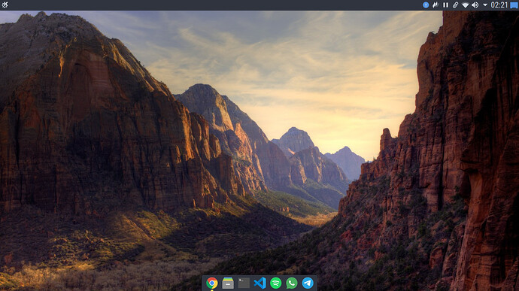Open WhatsApp from the dock

tap(292, 283)
